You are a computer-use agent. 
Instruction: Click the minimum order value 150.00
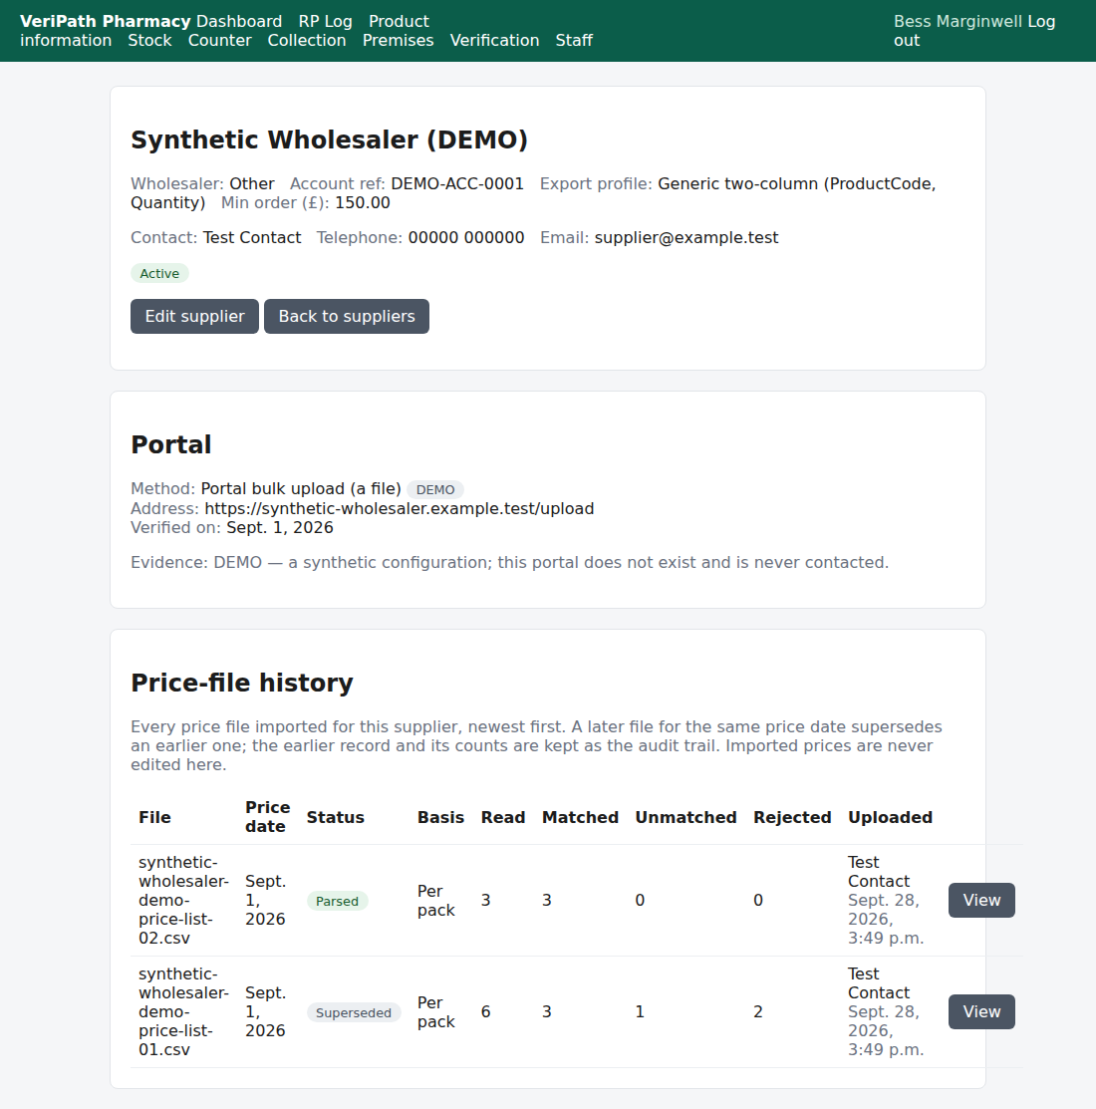[363, 203]
